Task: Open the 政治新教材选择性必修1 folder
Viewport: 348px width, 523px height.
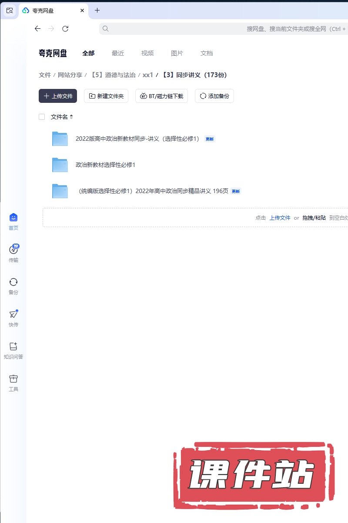Action: (x=106, y=165)
